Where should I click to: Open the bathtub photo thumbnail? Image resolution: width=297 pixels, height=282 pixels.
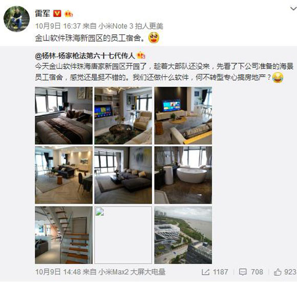(183, 175)
